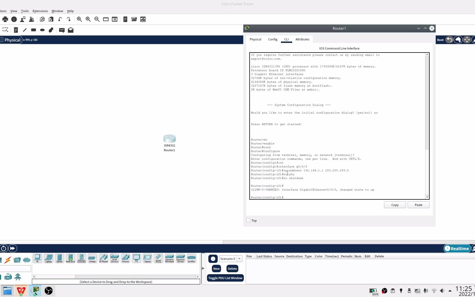The height and width of the screenshot is (297, 475).
Task: Pick the Tablet end device
Action: point(148,258)
